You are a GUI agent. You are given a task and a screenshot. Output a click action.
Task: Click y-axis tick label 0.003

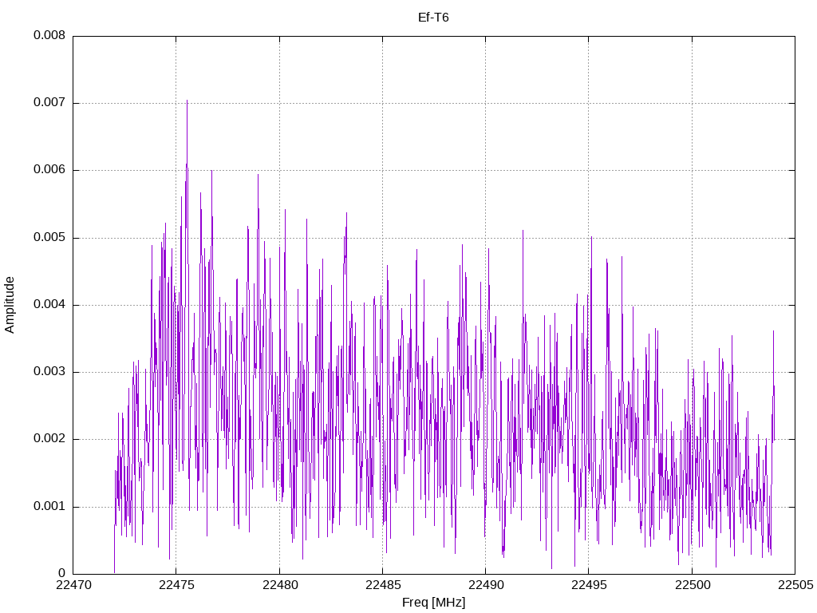tap(49, 372)
